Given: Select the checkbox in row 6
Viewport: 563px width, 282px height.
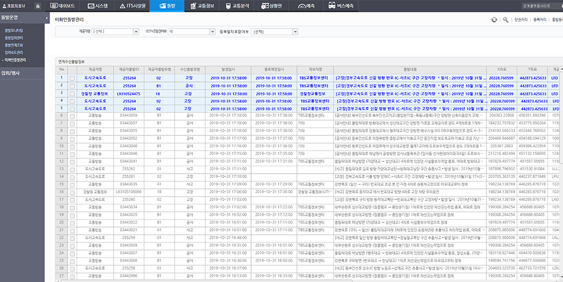Looking at the screenshot, I should click(x=72, y=115).
